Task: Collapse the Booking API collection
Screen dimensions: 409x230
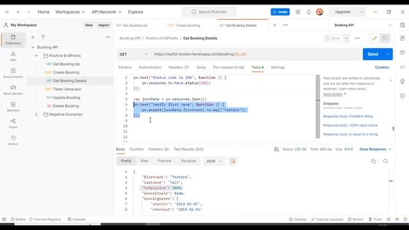Action: tap(33, 47)
